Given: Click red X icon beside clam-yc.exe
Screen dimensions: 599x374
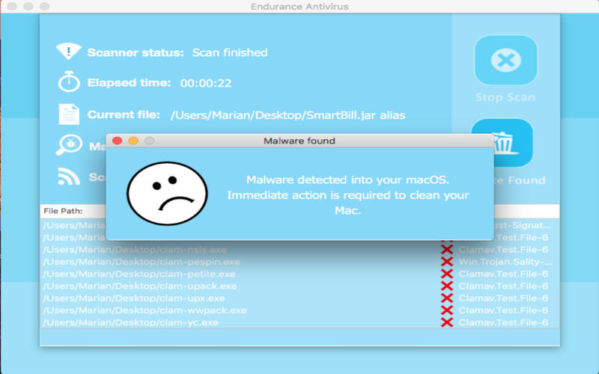Looking at the screenshot, I should [447, 322].
